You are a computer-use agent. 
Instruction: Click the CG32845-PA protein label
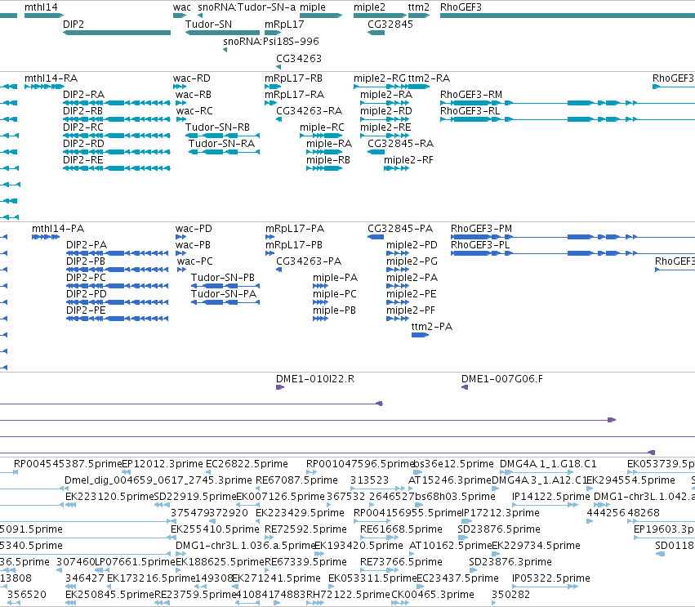(x=400, y=229)
